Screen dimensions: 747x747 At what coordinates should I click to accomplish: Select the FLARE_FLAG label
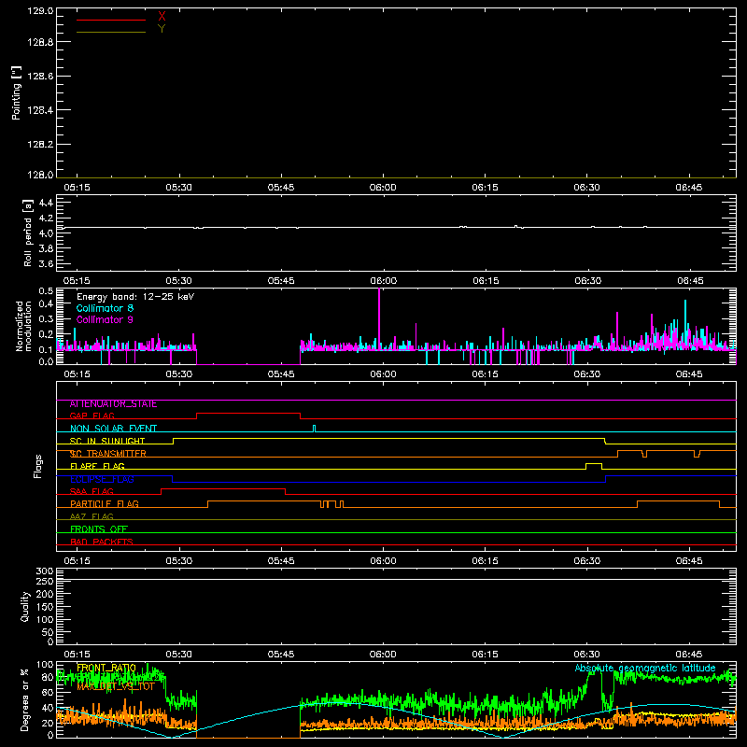(x=97, y=466)
